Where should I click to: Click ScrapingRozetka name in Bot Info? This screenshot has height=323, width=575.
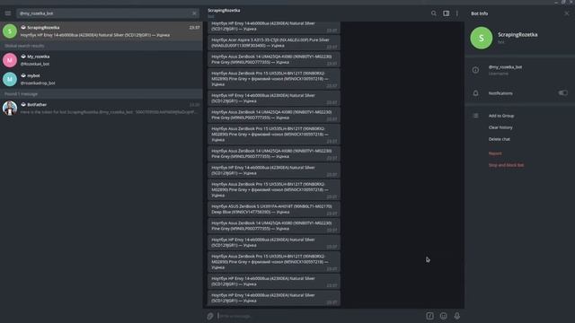(517, 34)
